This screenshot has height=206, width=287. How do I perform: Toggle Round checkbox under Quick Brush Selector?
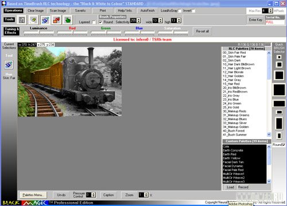tap(284, 145)
